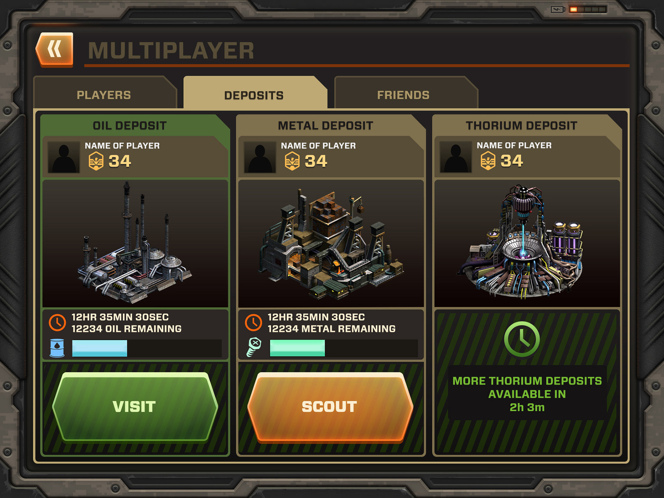Viewport: 664px width, 498px height.
Task: Visit the oil deposit
Action: (135, 407)
